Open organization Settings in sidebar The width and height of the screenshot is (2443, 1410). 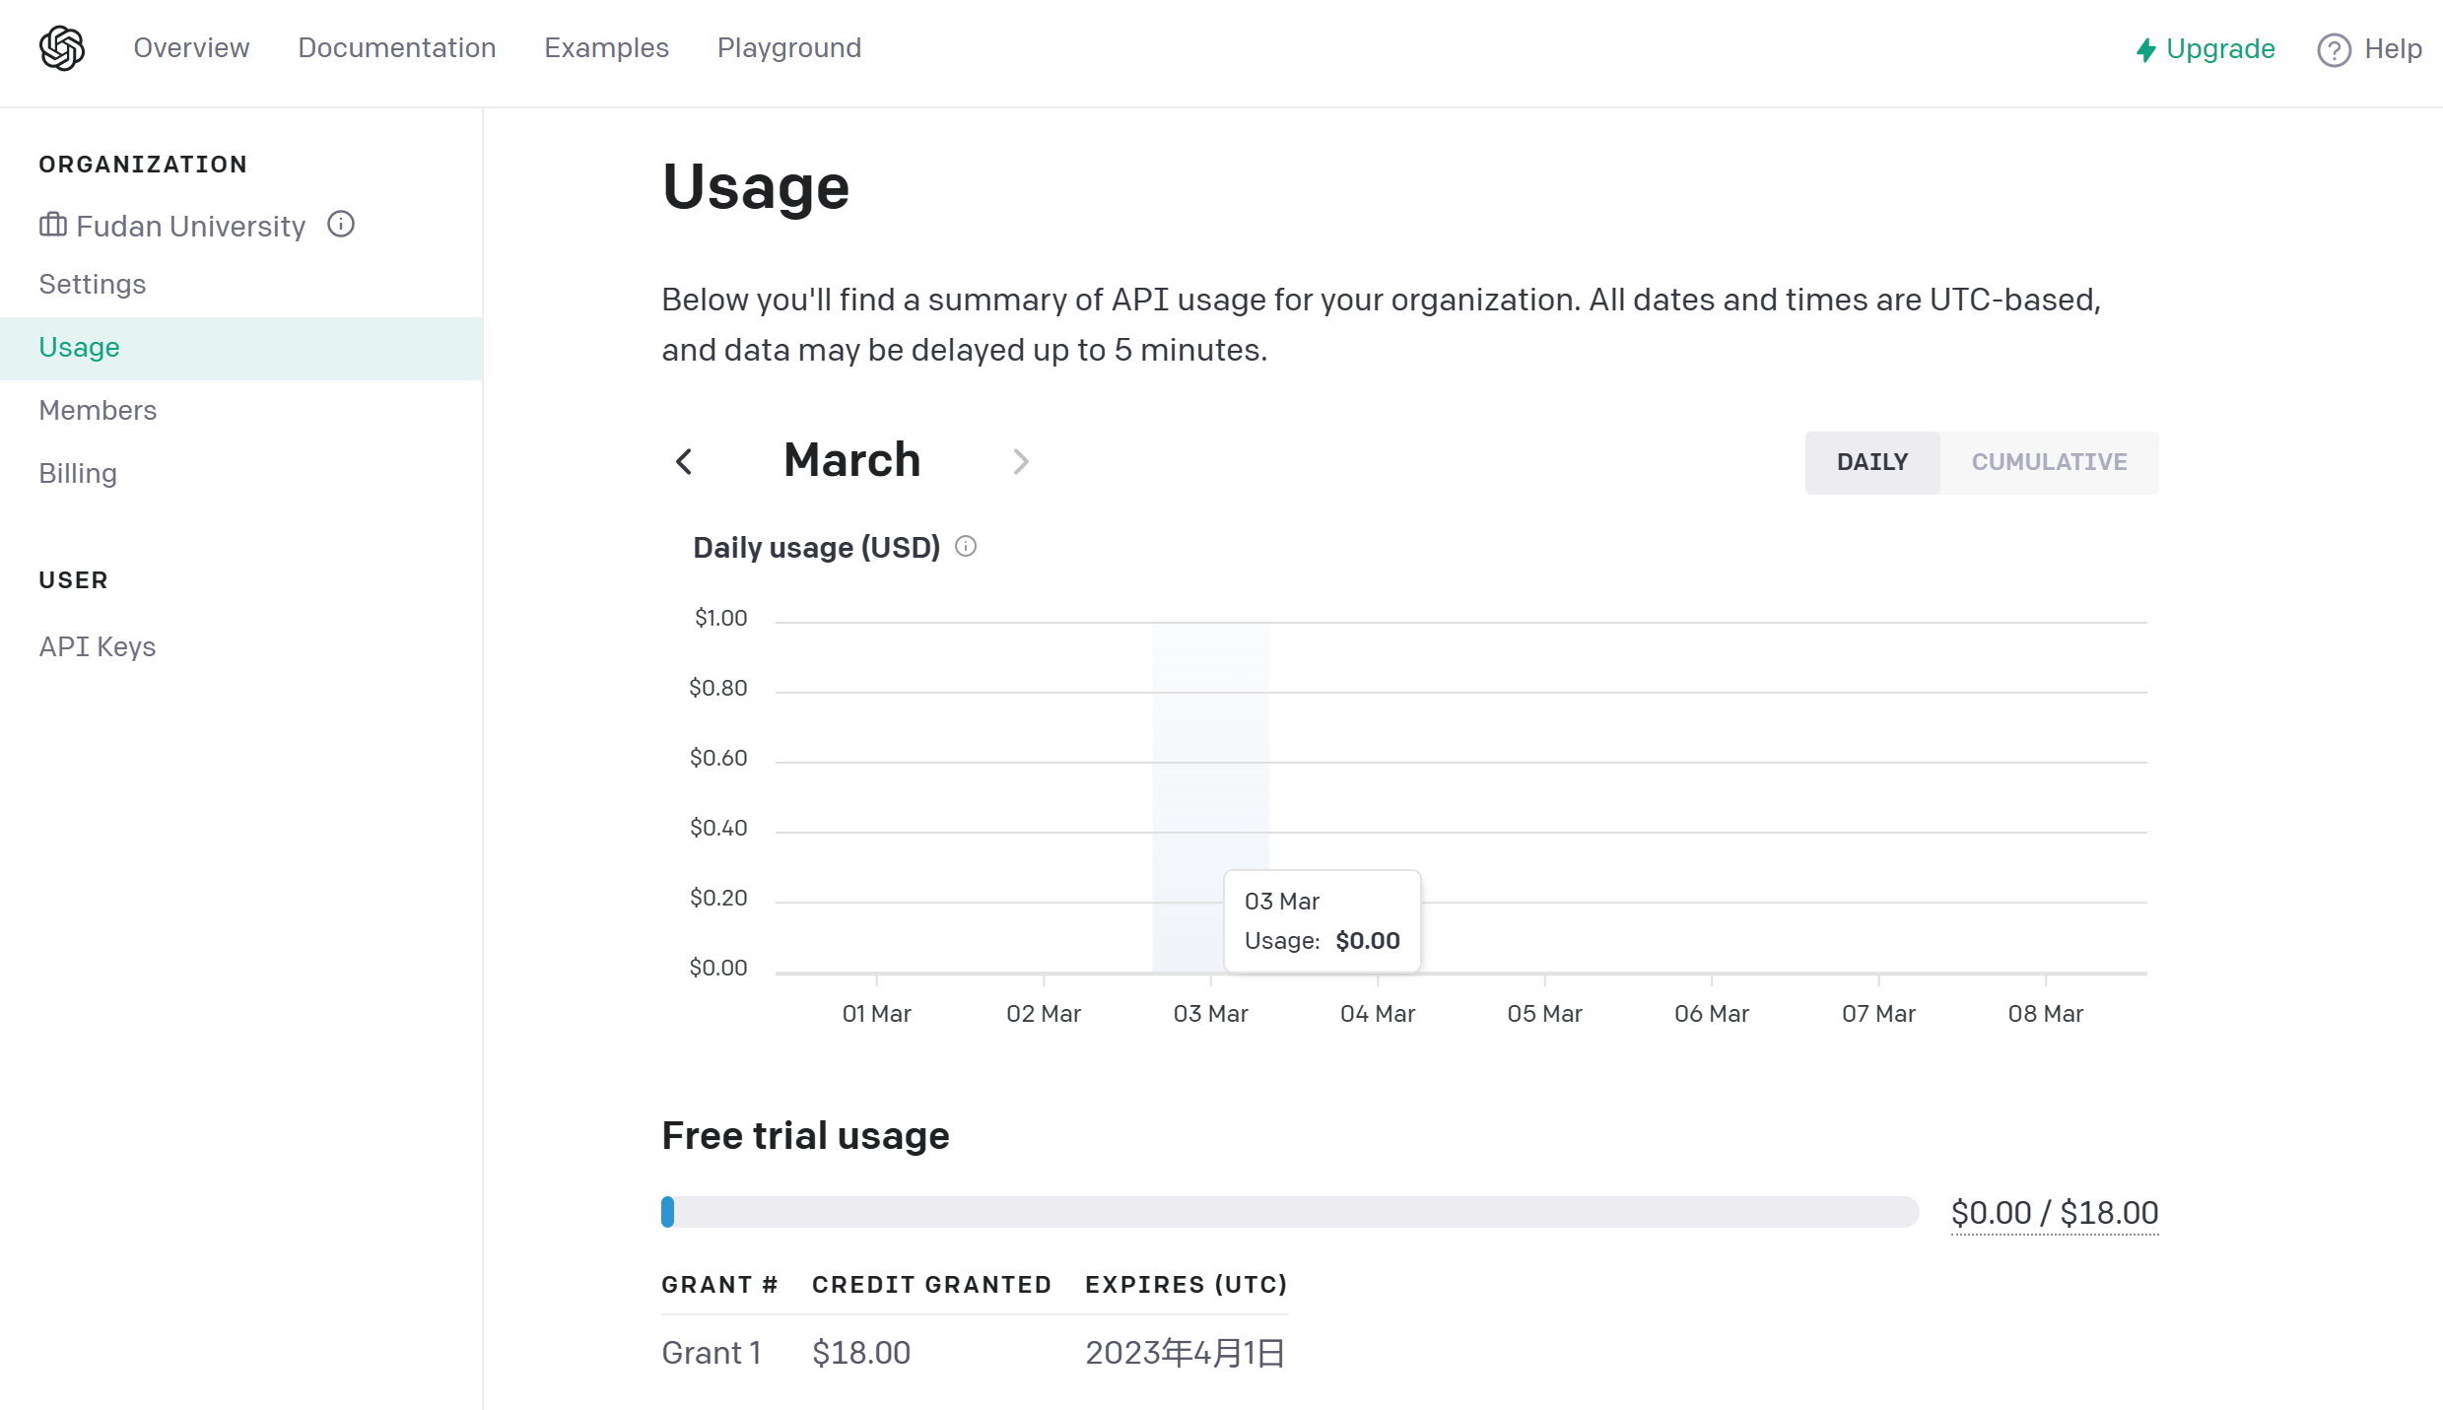[x=93, y=285]
